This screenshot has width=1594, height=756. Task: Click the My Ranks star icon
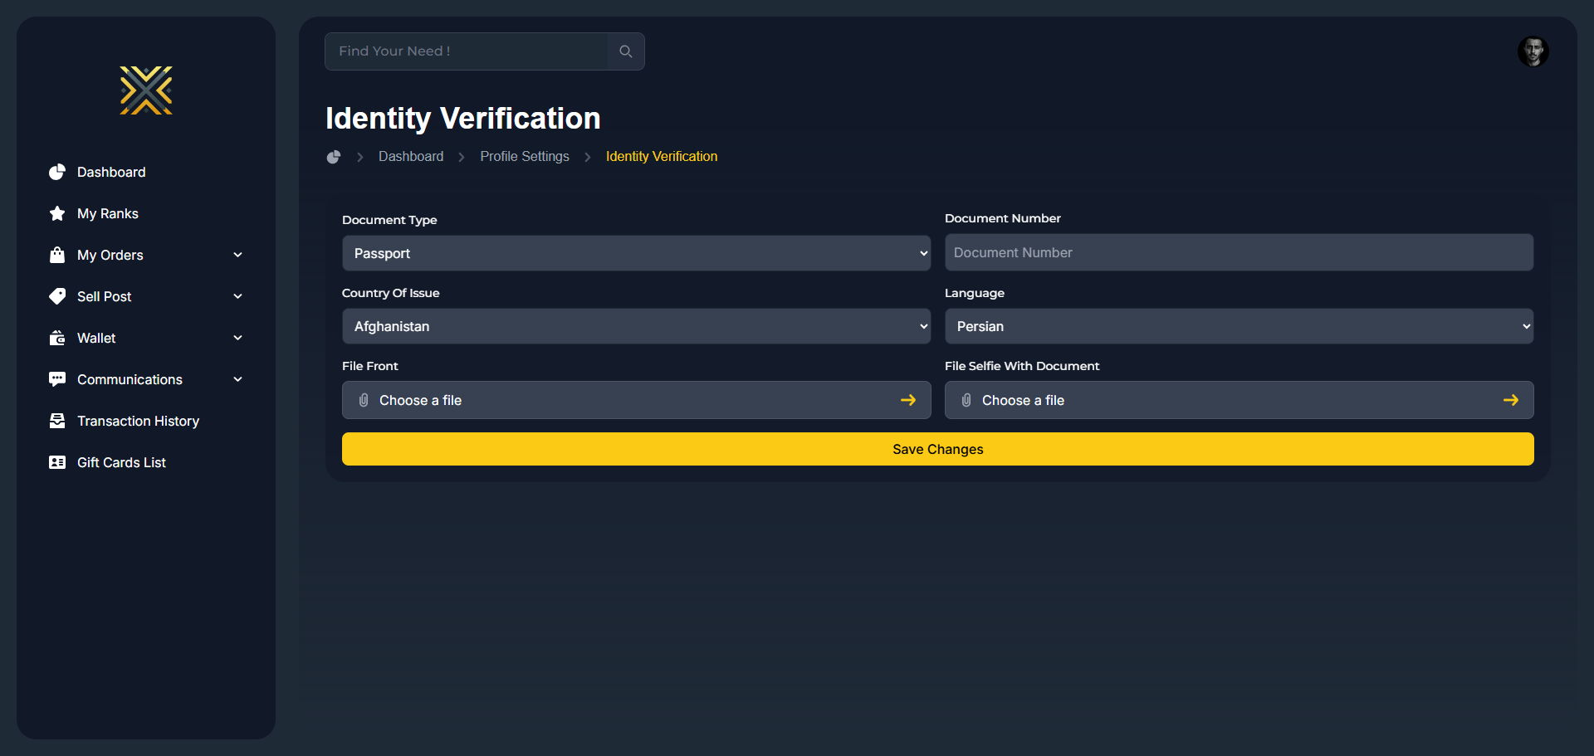[57, 213]
